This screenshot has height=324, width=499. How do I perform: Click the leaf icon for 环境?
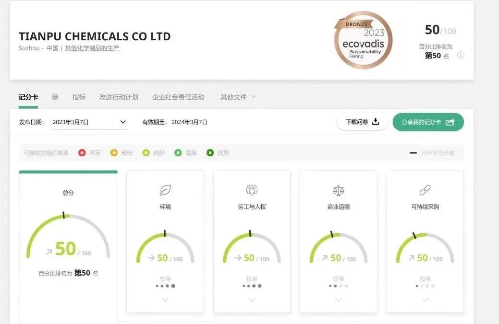165,190
